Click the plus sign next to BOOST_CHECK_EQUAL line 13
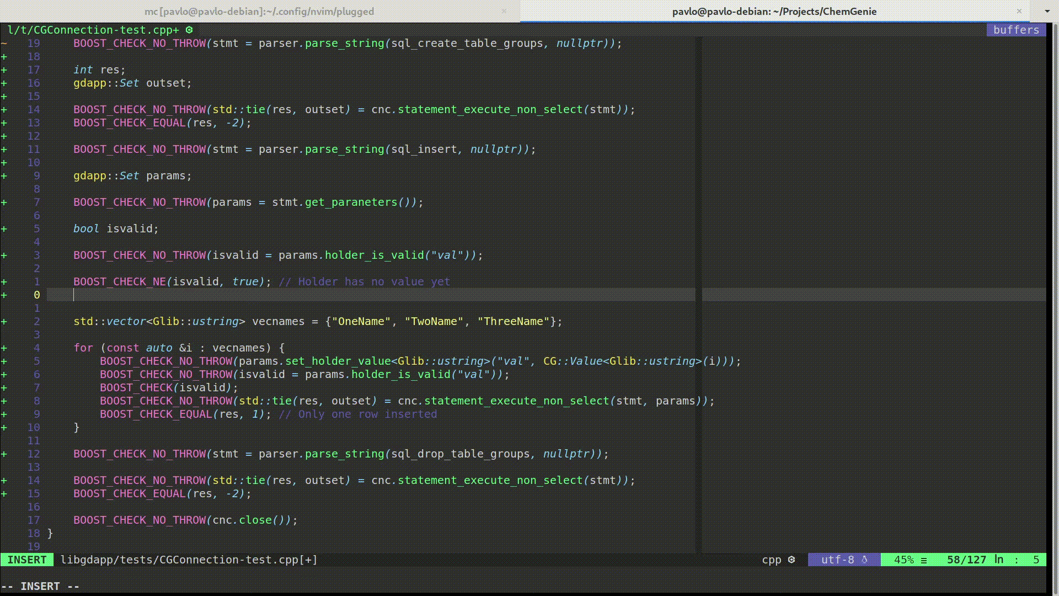The width and height of the screenshot is (1059, 596). coord(4,123)
